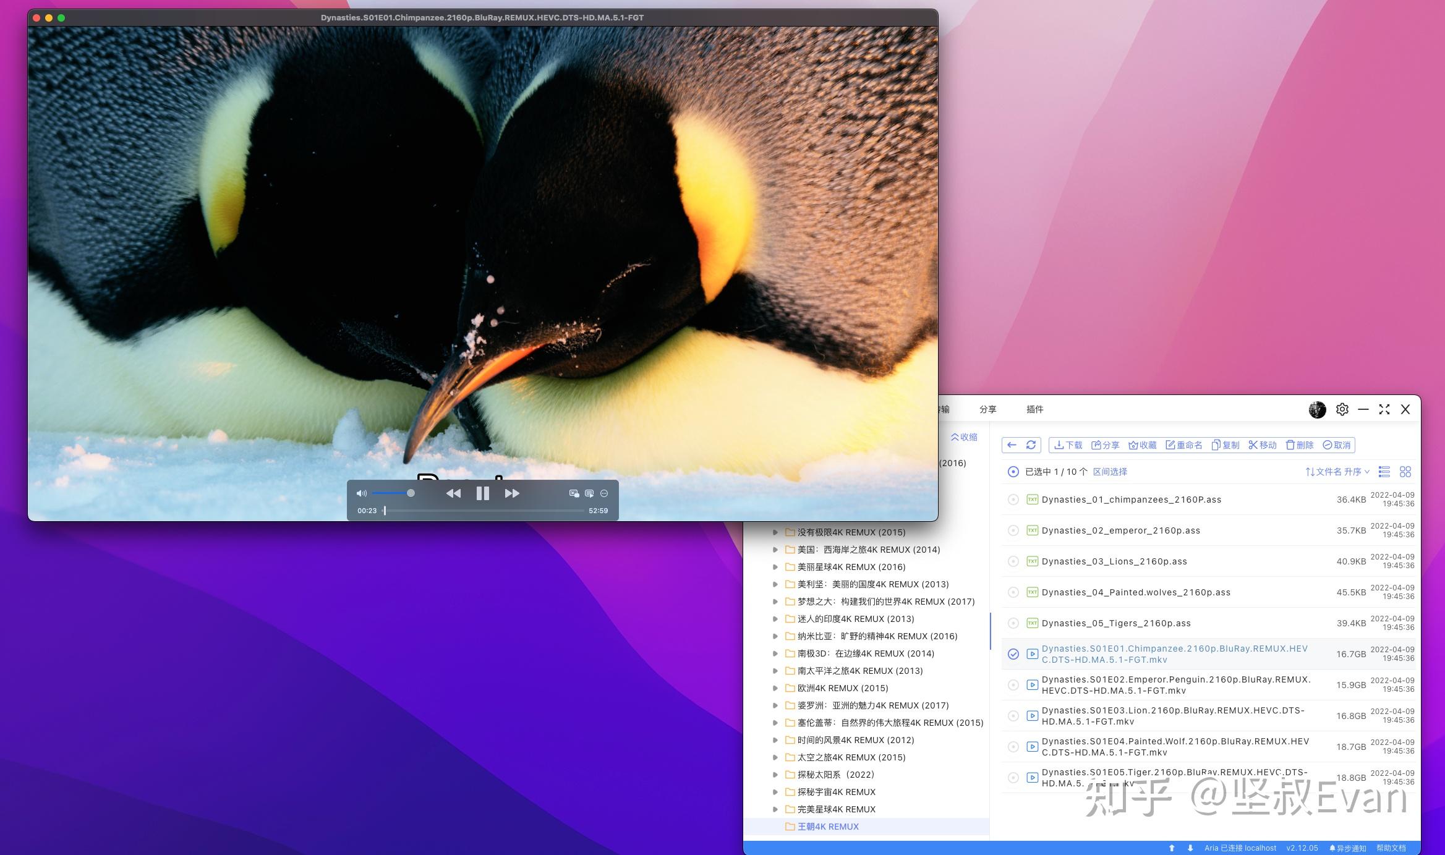Screen dimensions: 1445x855
Task: Click the video file icon of S01E03.Lion
Action: pos(1032,716)
